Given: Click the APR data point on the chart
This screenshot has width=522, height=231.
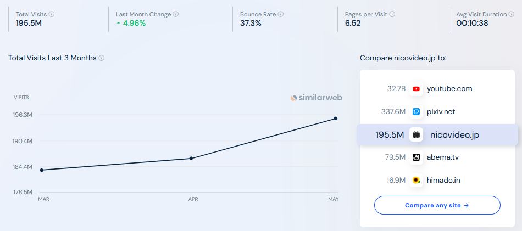Looking at the screenshot, I should coord(191,159).
